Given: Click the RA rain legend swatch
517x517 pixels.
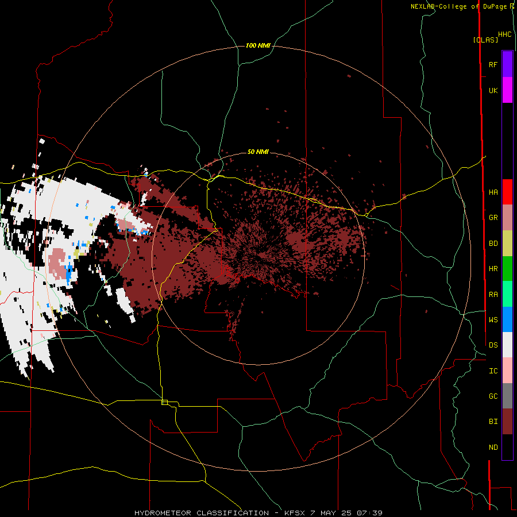Looking at the screenshot, I should [x=507, y=294].
